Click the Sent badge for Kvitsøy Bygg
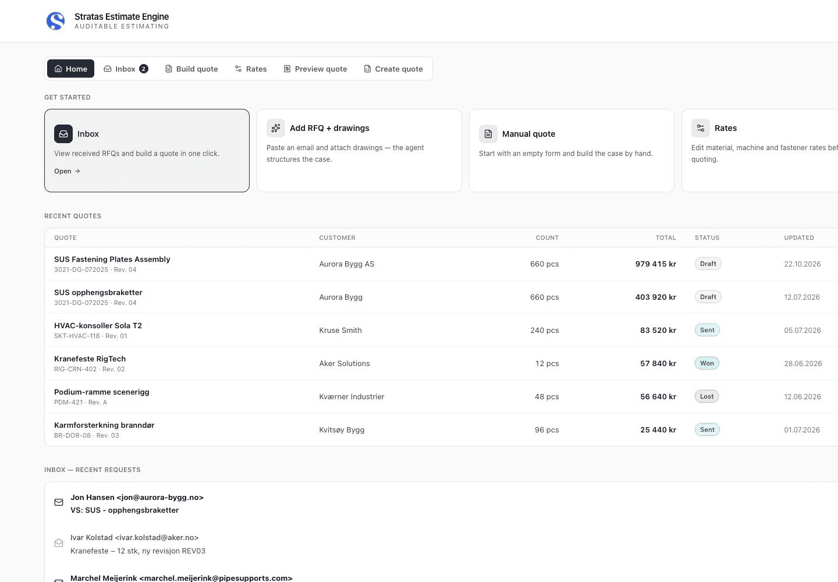The height and width of the screenshot is (582, 838). (707, 430)
